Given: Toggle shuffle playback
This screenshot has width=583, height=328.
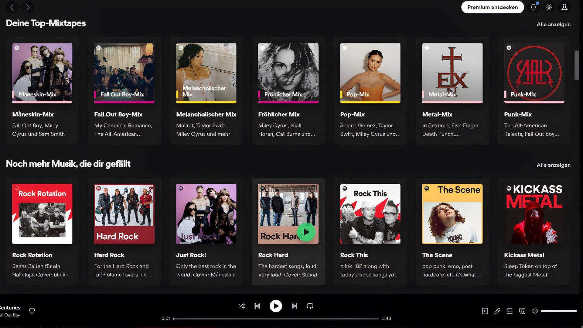Looking at the screenshot, I should (x=242, y=306).
